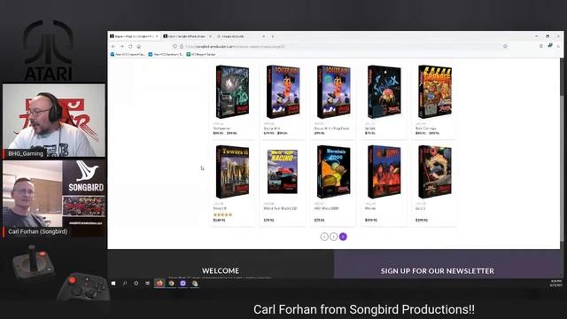The image size is (567, 319).
Task: Click the Welcome footer heading
Action: click(x=221, y=270)
